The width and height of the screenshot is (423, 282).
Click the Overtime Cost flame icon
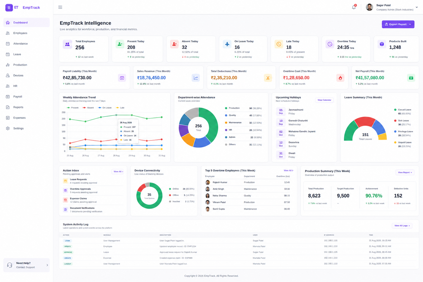point(340,78)
